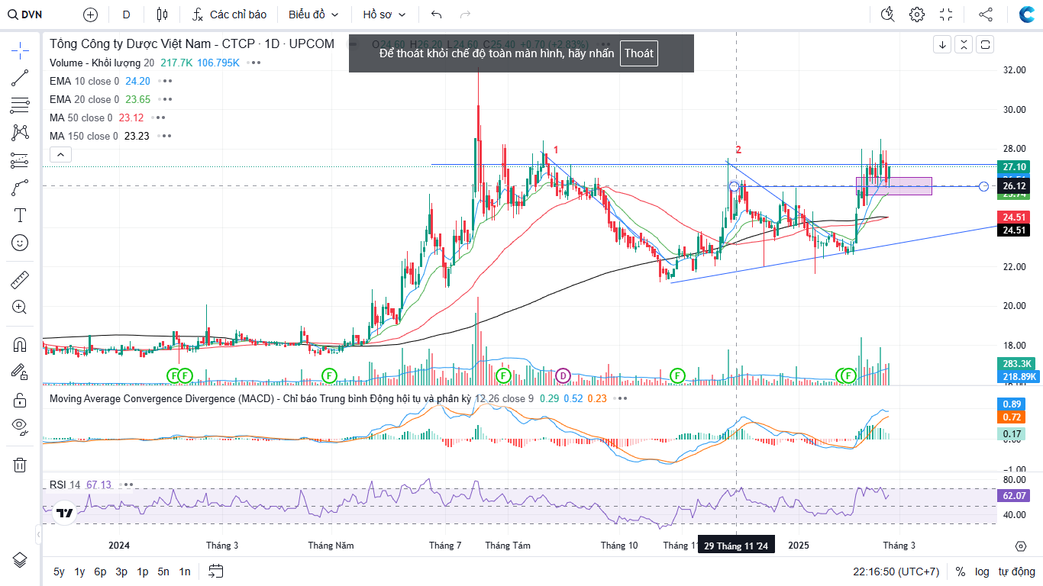Select the ruler measure tool
This screenshot has height=586, width=1043.
tap(20, 280)
